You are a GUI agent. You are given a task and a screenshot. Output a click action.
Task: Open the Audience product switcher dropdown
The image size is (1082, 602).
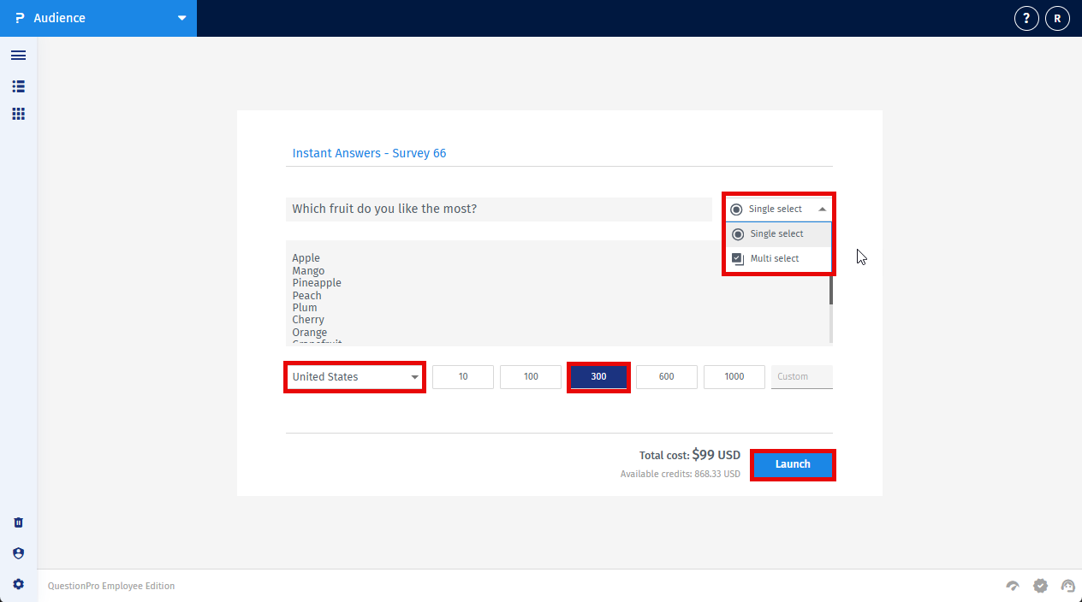click(180, 17)
